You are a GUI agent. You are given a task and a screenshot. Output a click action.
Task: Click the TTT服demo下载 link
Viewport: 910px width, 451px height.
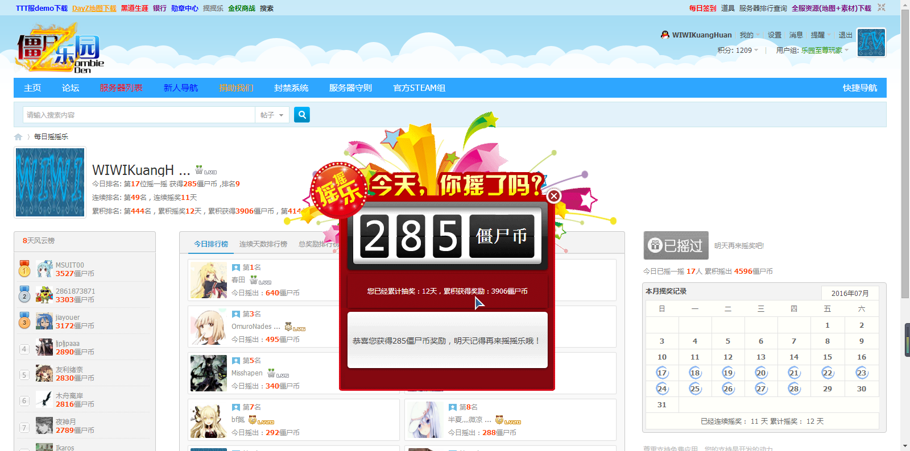[42, 9]
